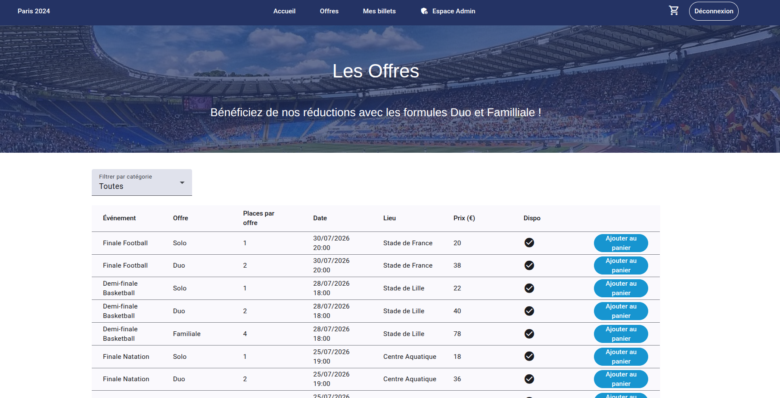Go to Accueil in the navbar
Image resolution: width=780 pixels, height=398 pixels.
point(284,11)
